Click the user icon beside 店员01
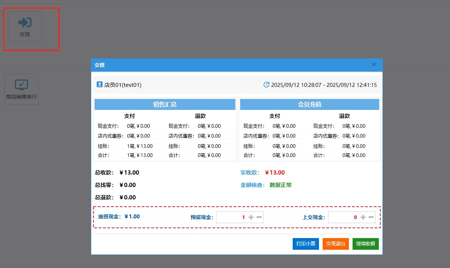450x268 pixels. tap(99, 84)
